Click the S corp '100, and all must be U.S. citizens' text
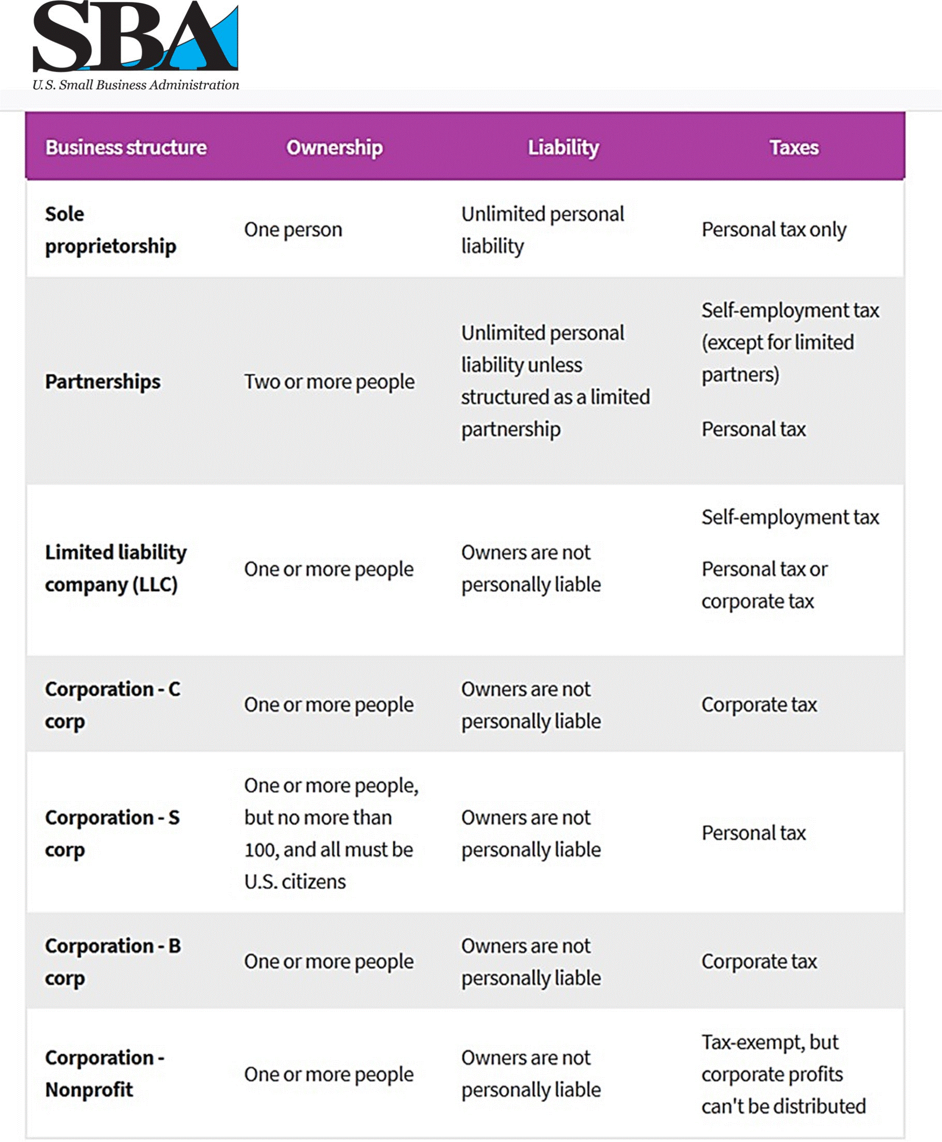942x1142 pixels. click(x=329, y=866)
